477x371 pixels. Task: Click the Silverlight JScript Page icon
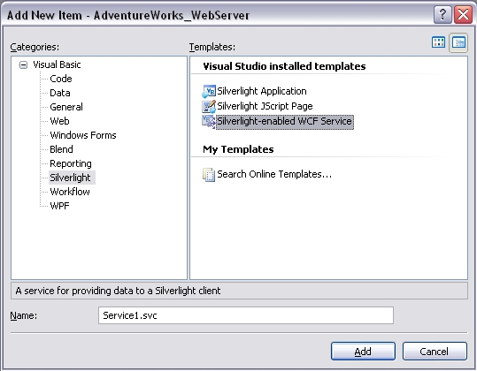pos(209,106)
